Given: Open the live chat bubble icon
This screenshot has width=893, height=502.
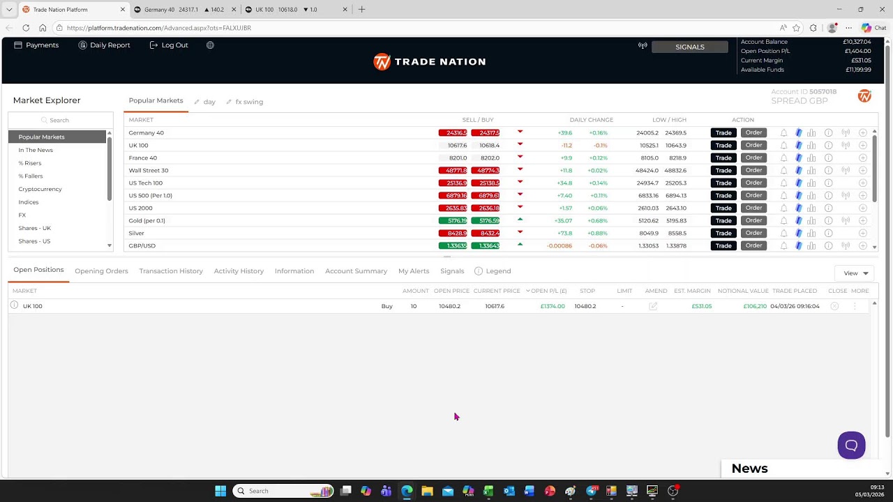Looking at the screenshot, I should (851, 445).
